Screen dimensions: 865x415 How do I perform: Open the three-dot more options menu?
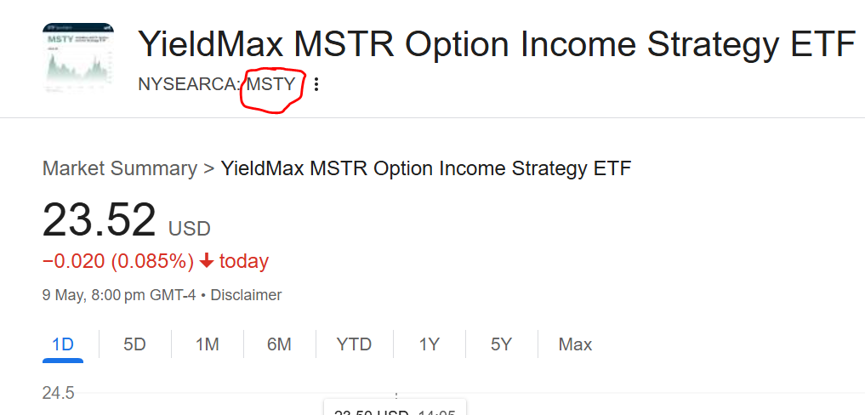(x=317, y=84)
